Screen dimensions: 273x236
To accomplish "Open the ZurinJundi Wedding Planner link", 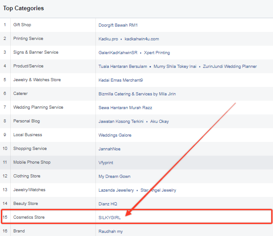I will (230, 66).
